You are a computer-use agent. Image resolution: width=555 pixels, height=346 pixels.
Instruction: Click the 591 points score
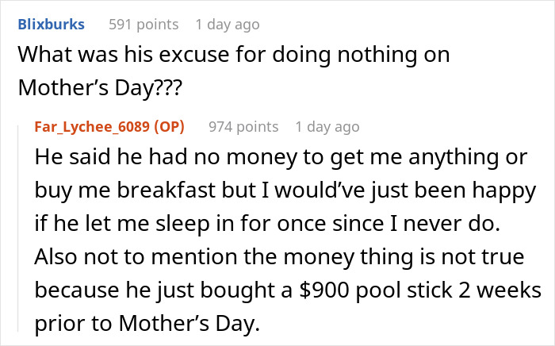tap(144, 25)
